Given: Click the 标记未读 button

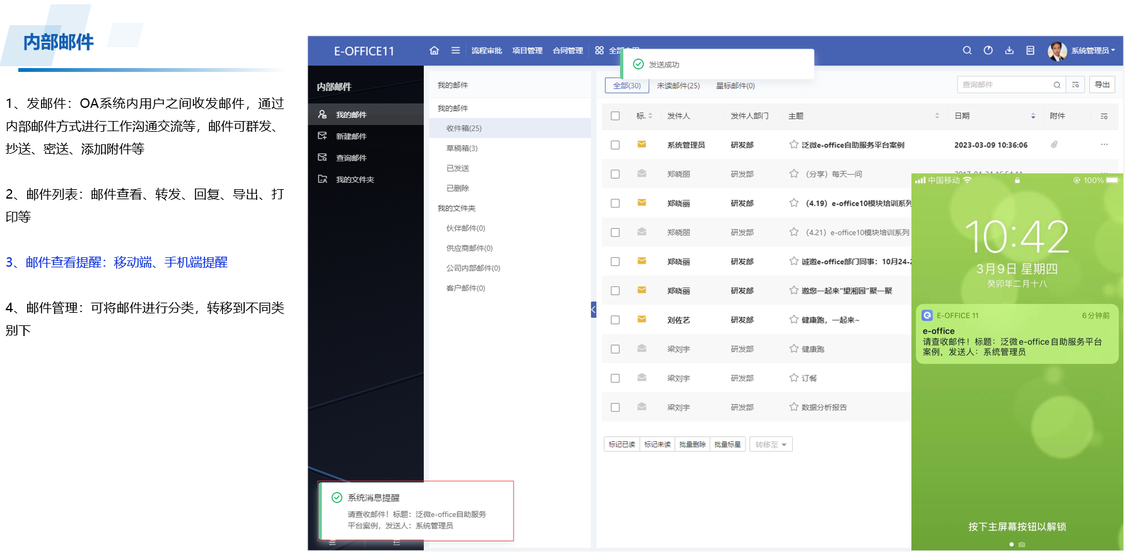Looking at the screenshot, I should 657,445.
